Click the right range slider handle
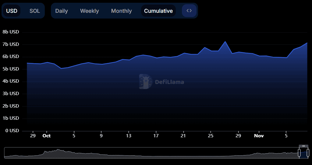 point(308,153)
